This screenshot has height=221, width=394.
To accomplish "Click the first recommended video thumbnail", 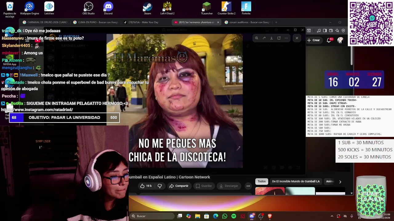I will pyautogui.click(x=270, y=191).
